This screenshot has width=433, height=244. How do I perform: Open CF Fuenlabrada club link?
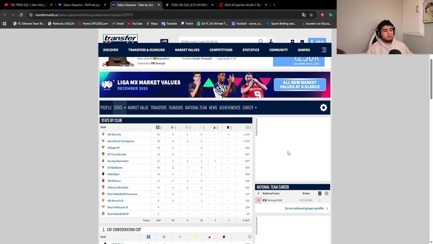coord(117,154)
